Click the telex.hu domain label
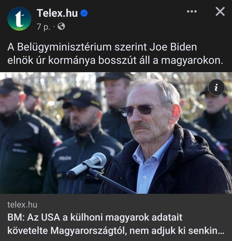232x241 pixels. tap(22, 205)
